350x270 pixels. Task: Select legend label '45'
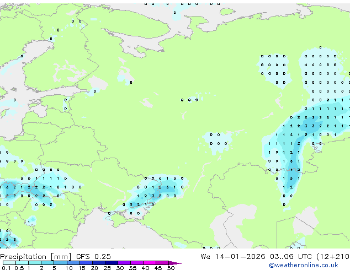tap(158, 268)
